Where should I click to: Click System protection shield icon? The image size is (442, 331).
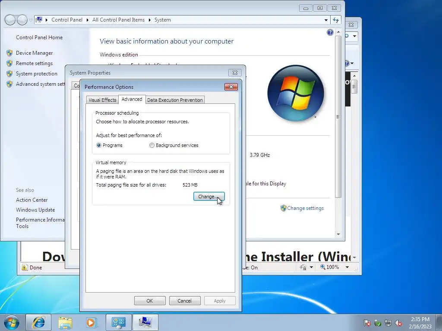click(9, 74)
